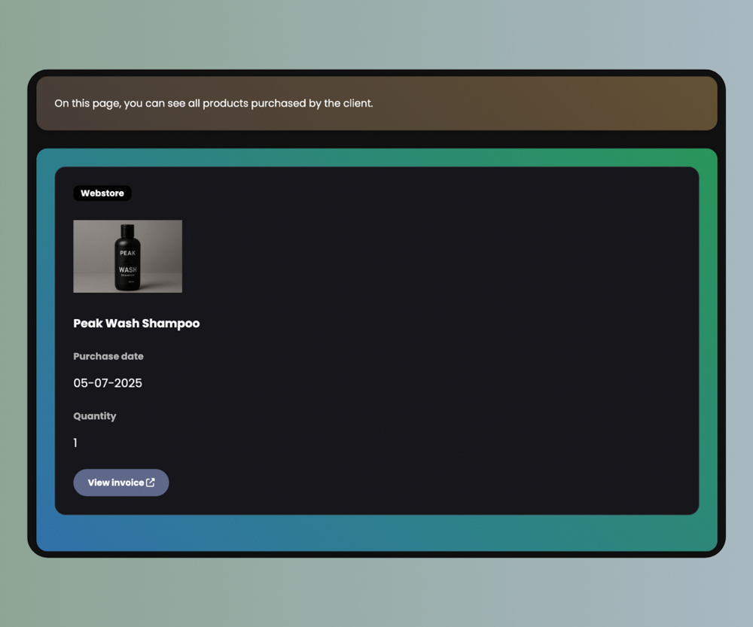
Task: Click the Quantity label
Action: tap(95, 416)
